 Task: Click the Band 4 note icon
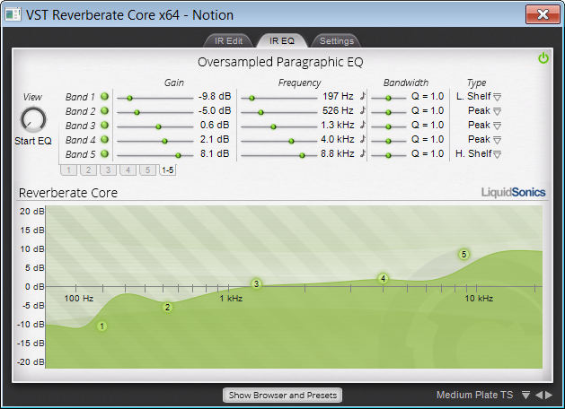tap(363, 139)
